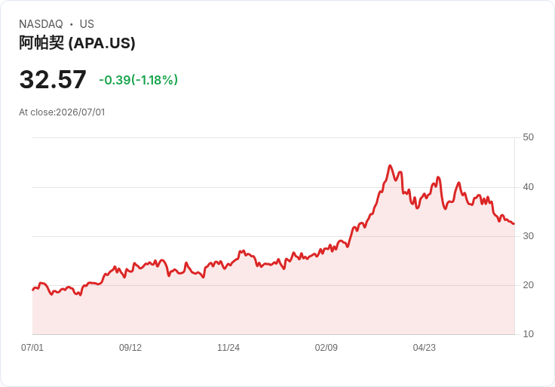
Task: Click the -0.39(-1.18%) change value
Action: (139, 80)
